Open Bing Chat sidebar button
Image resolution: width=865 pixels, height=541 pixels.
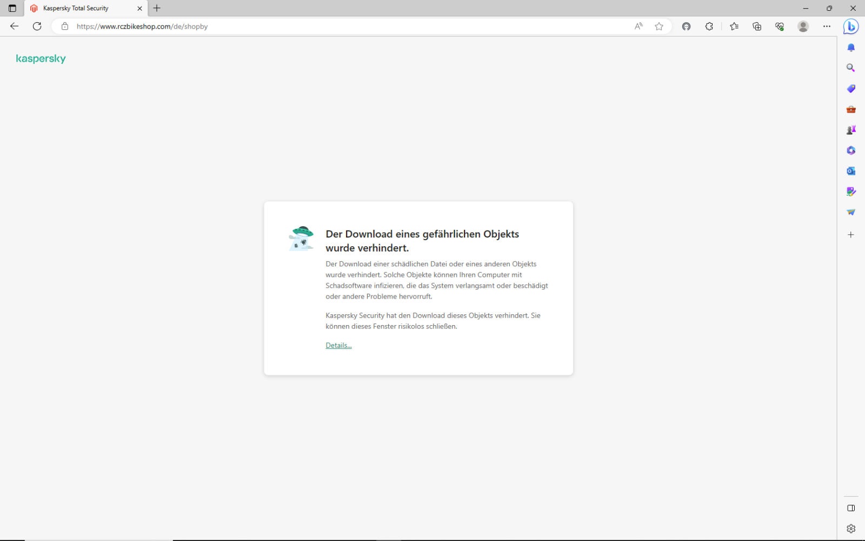click(851, 26)
